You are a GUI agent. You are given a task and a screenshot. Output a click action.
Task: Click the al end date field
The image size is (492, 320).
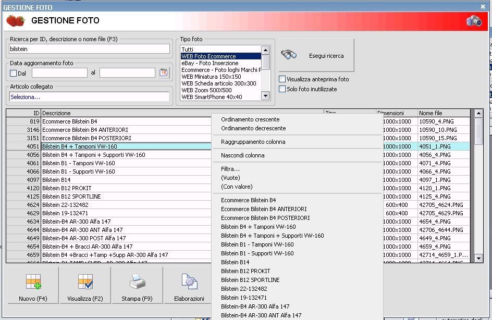(x=127, y=73)
